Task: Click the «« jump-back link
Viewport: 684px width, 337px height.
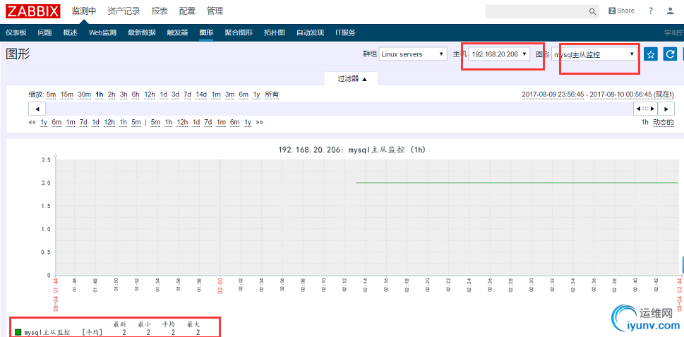Action: 32,123
